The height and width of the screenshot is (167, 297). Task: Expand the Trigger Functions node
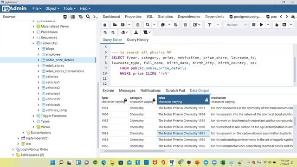33,116
